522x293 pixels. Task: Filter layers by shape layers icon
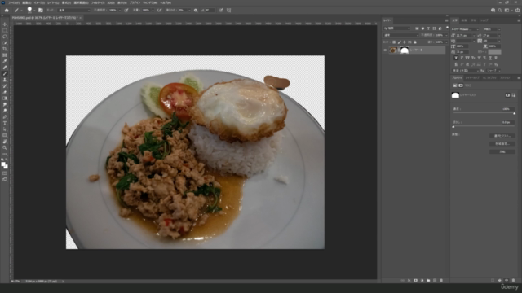434,28
